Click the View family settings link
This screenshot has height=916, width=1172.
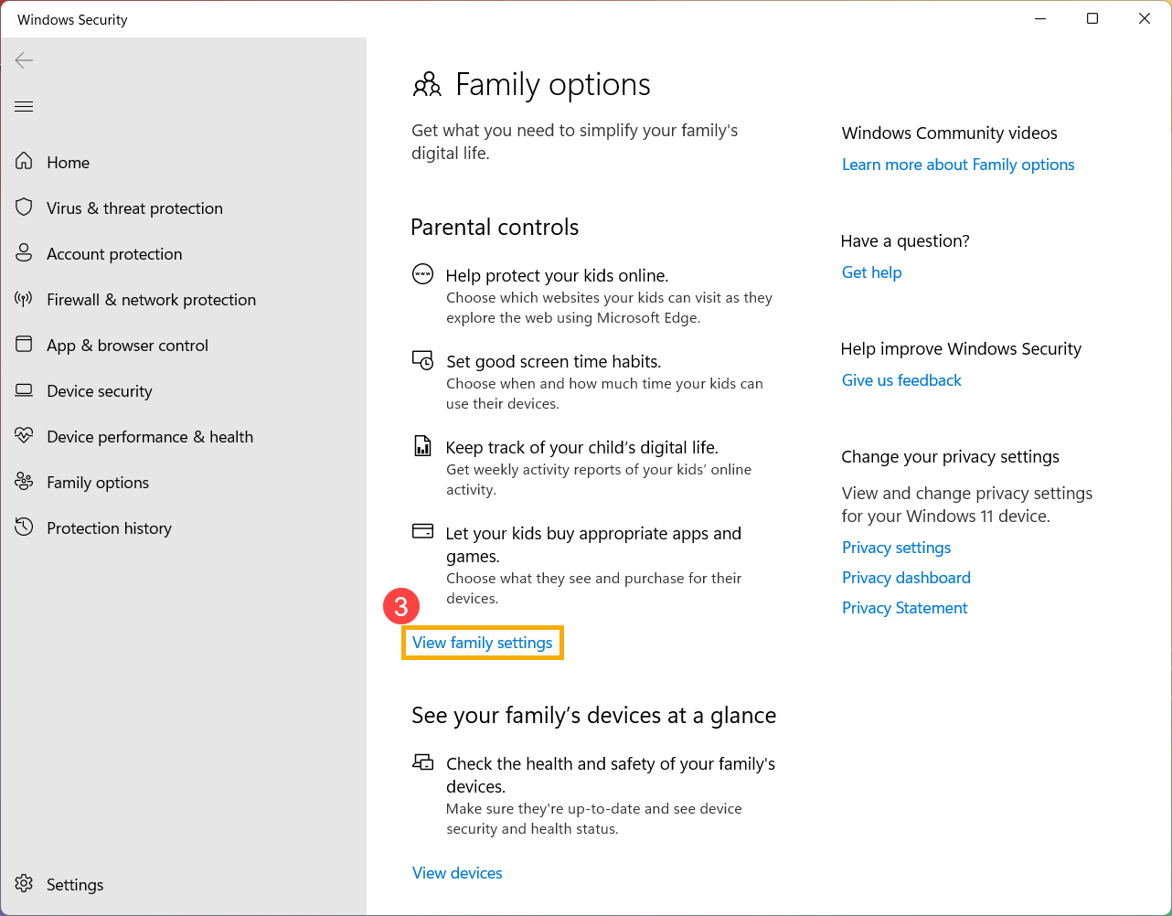pos(482,643)
